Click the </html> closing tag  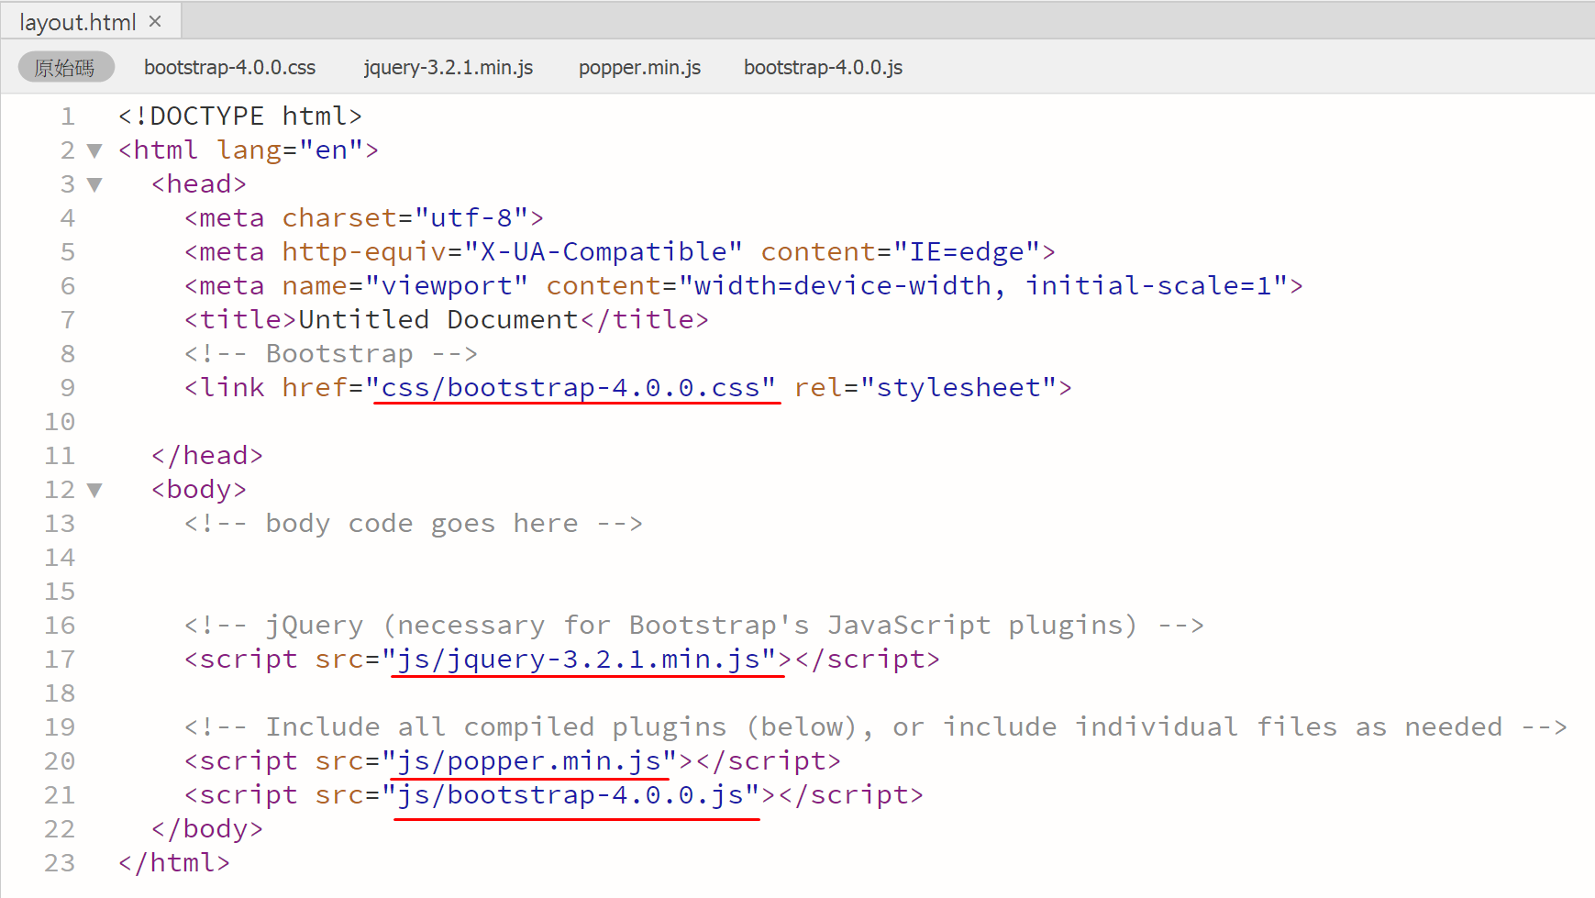(x=174, y=863)
